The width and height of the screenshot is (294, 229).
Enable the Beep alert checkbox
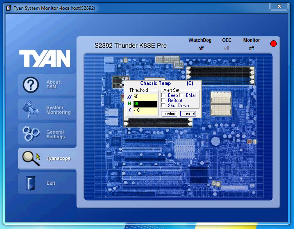click(x=163, y=95)
